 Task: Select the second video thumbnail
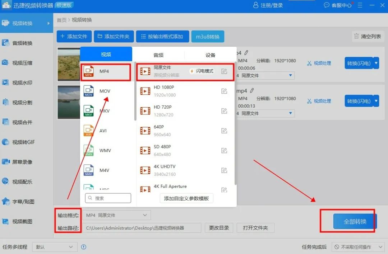pos(69,102)
